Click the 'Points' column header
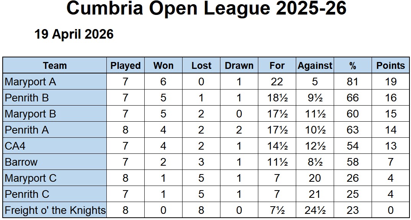The height and width of the screenshot is (220, 411). click(x=390, y=65)
